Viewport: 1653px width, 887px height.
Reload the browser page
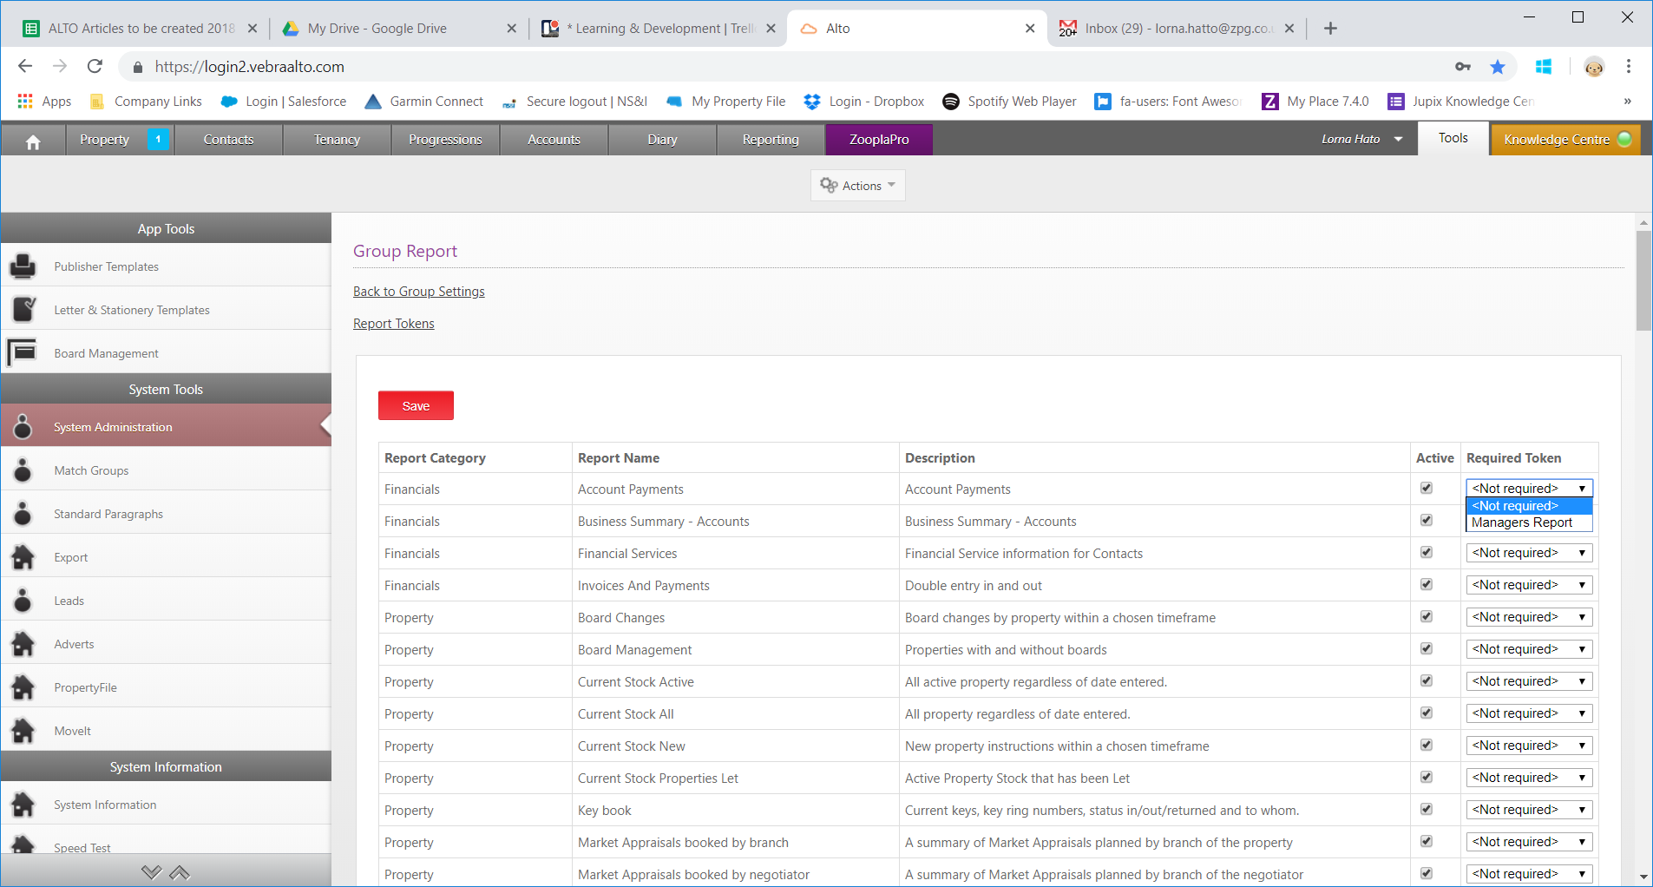95,67
